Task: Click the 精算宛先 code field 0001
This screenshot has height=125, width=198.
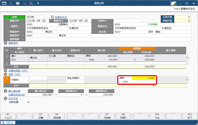Action: coord(130,24)
